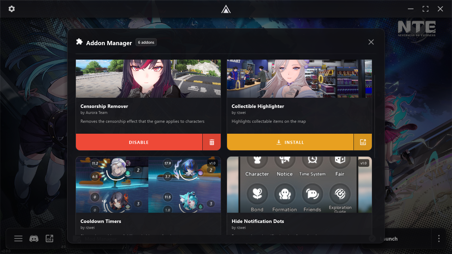Disable the Censorship Remover addon
Image resolution: width=452 pixels, height=254 pixels.
[139, 142]
